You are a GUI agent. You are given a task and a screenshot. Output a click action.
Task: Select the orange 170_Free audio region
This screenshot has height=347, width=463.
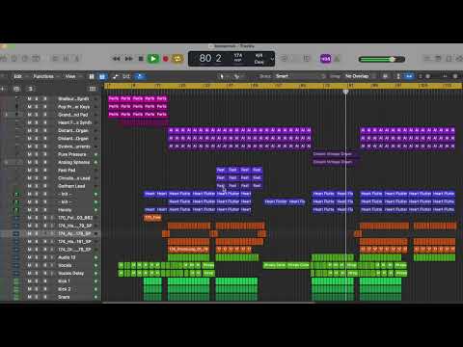[152, 218]
